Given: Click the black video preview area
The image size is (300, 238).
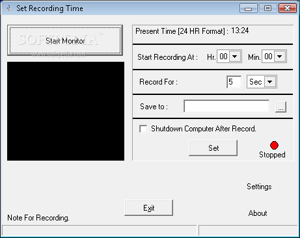Looking at the screenshot, I should pyautogui.click(x=66, y=111).
